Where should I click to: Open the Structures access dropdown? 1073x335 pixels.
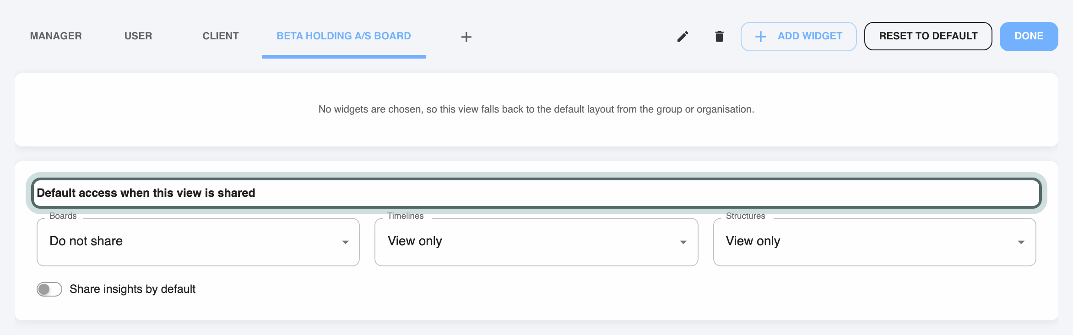coord(874,242)
